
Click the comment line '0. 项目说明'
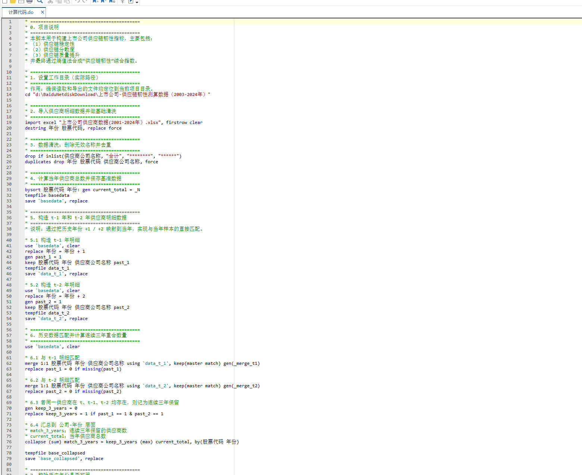pos(42,27)
